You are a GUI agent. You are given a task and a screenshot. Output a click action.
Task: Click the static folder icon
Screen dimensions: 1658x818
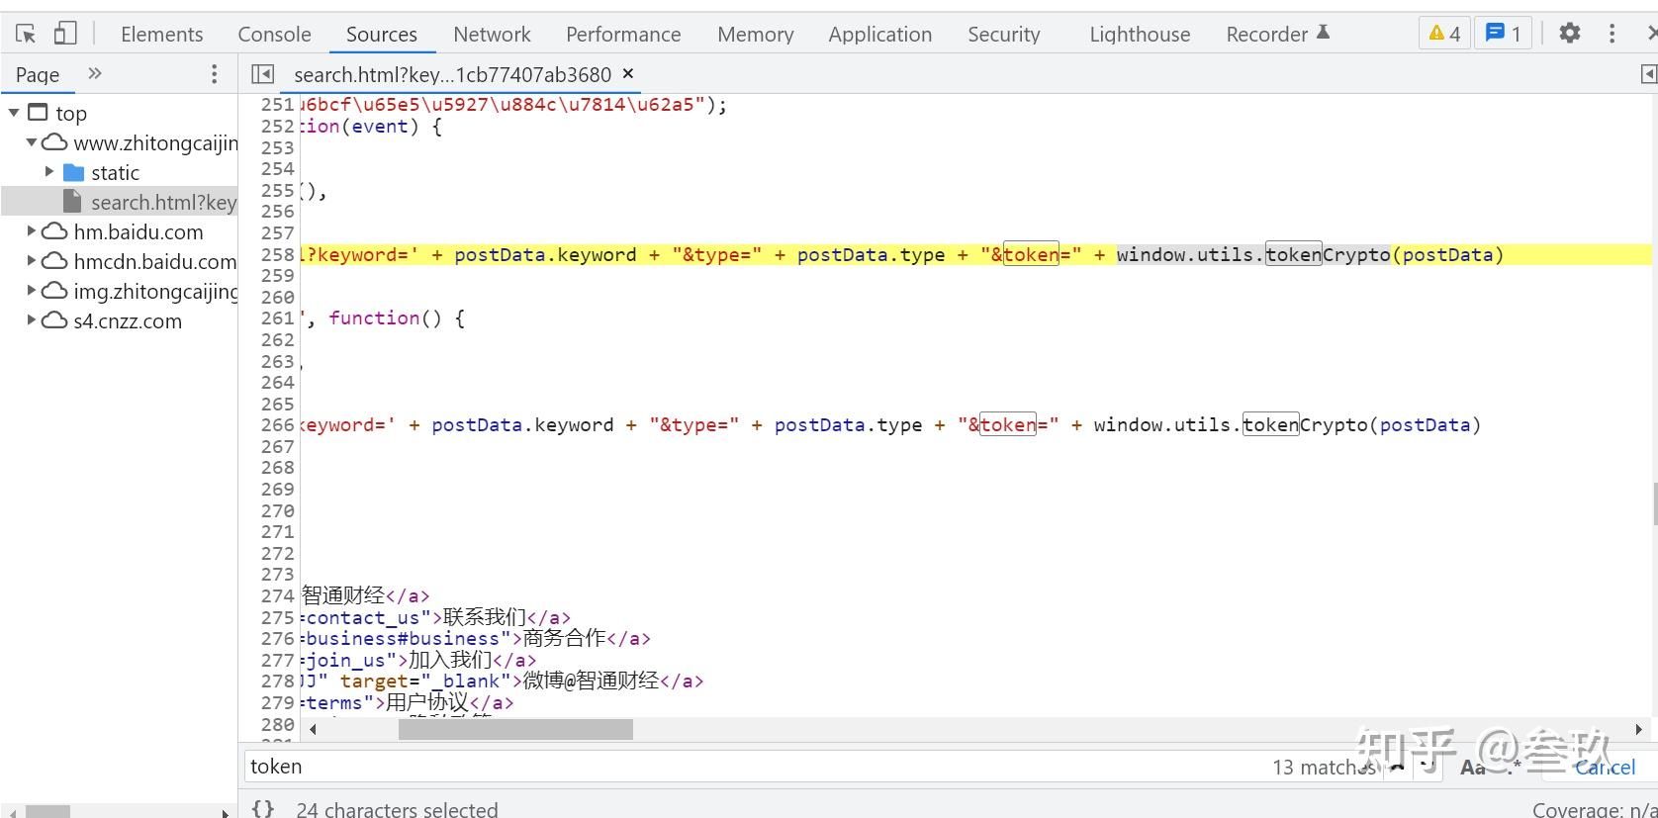(x=73, y=172)
